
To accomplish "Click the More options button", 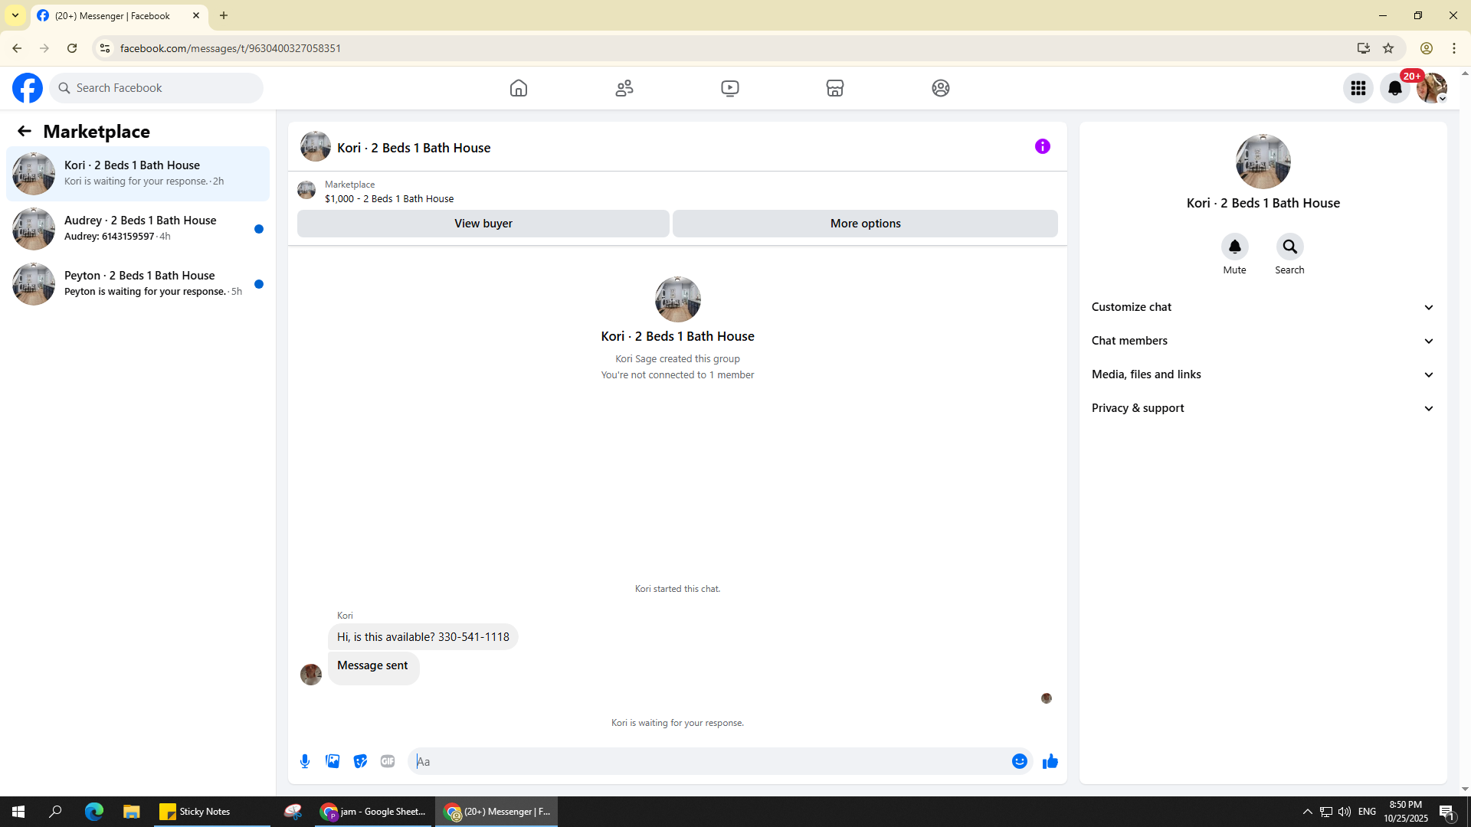I will point(865,224).
